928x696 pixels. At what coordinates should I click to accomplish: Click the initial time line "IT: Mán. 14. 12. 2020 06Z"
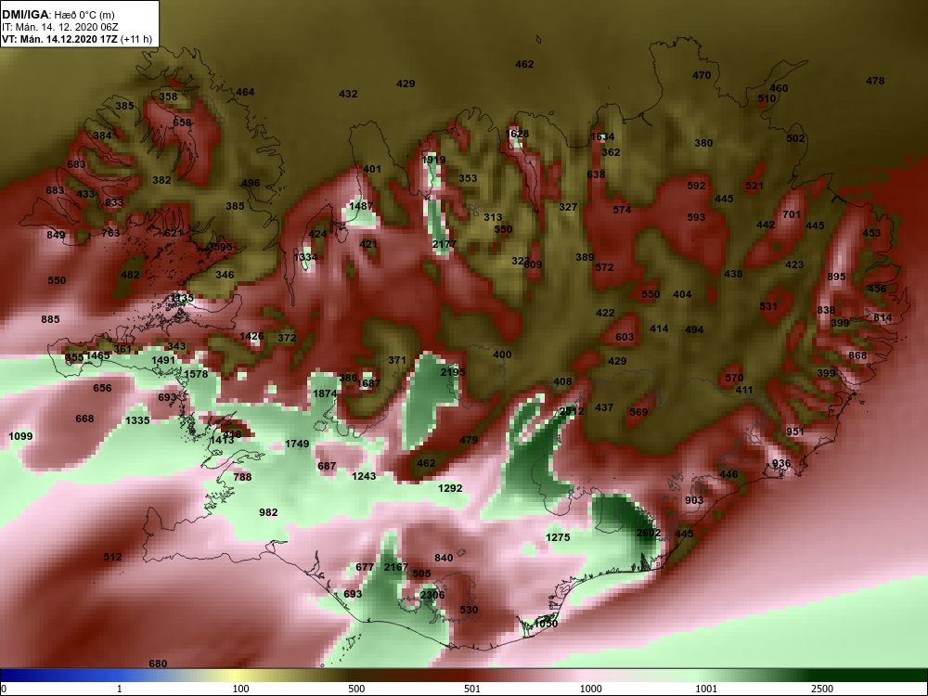tap(59, 27)
